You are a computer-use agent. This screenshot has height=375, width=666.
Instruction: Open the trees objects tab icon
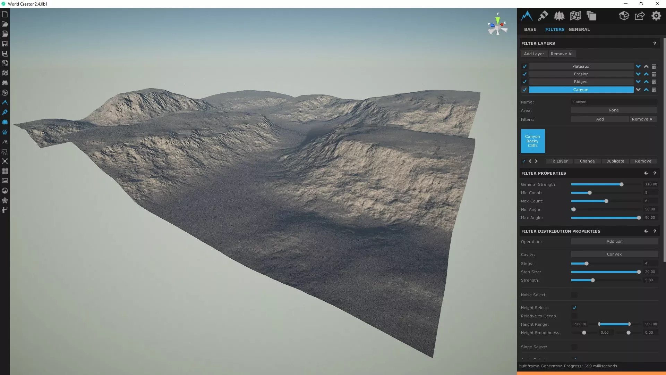[x=559, y=16]
